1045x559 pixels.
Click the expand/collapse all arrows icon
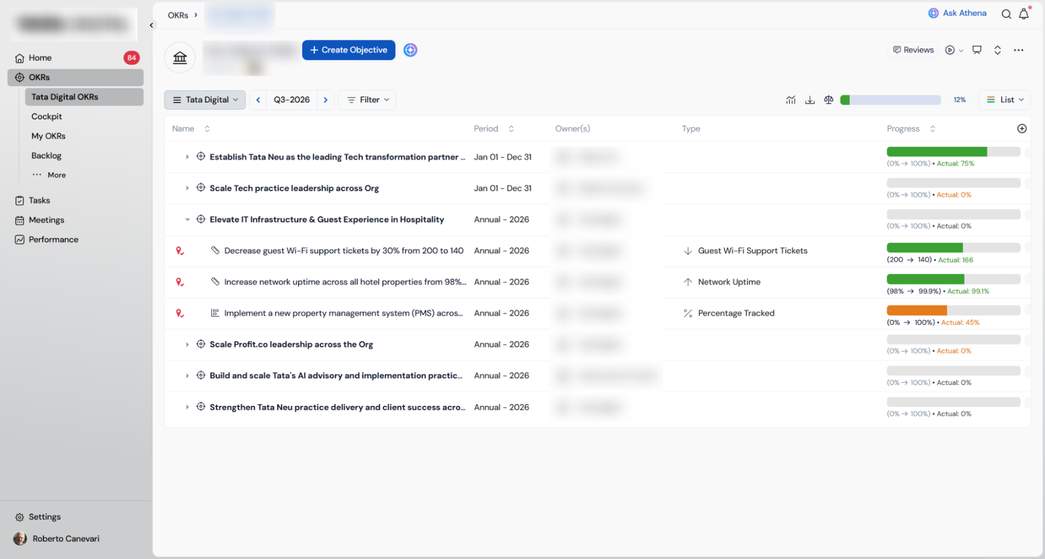pyautogui.click(x=997, y=50)
